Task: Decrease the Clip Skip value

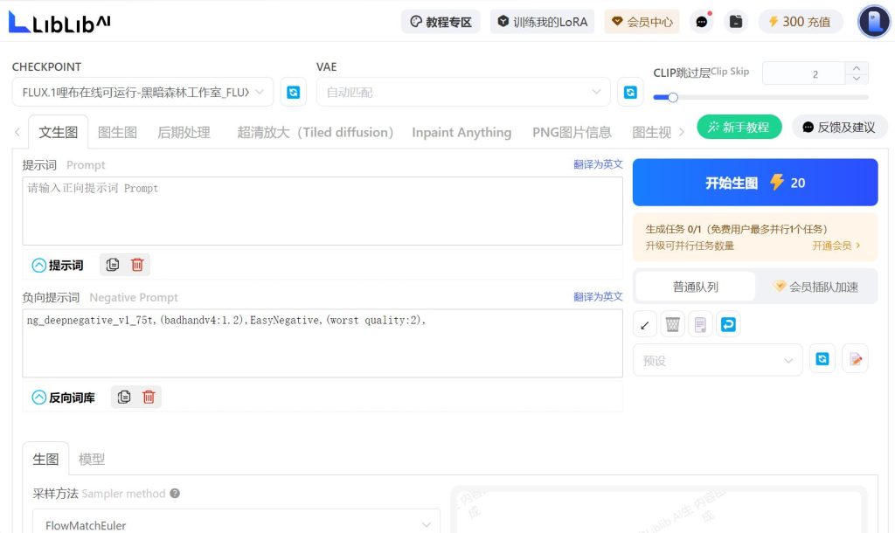Action: tap(857, 79)
